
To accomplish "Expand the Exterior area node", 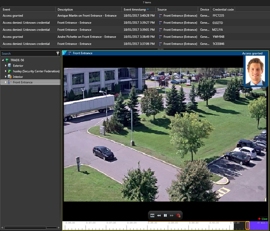I will click(x=6, y=65).
